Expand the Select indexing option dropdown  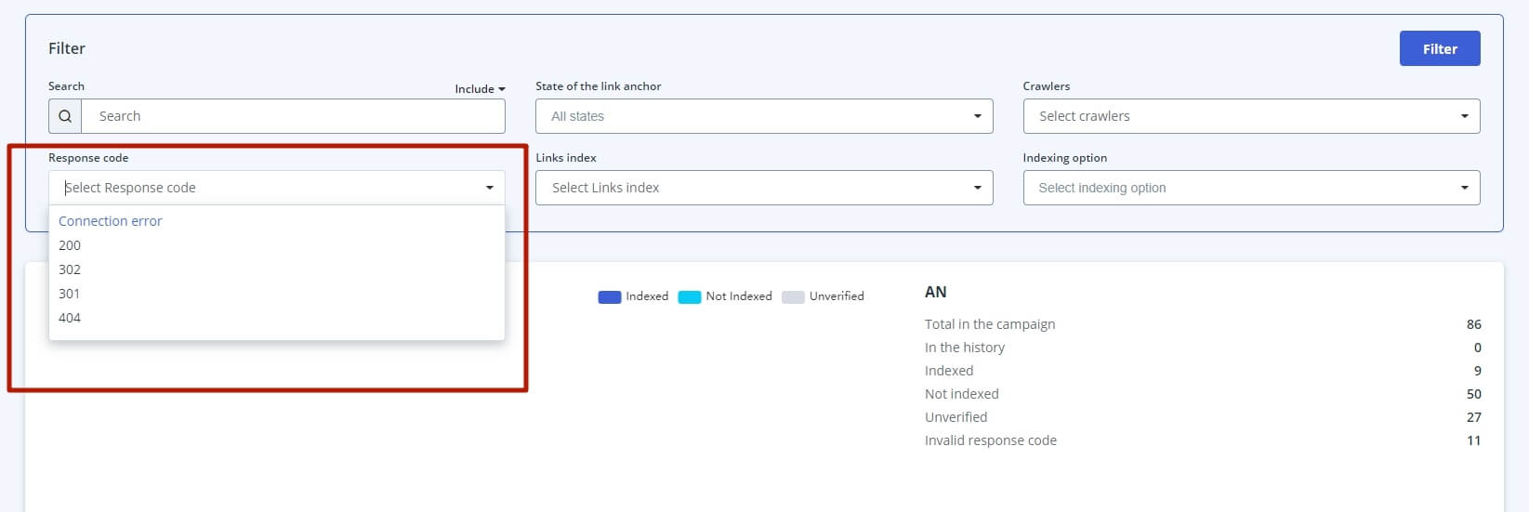pos(1251,188)
